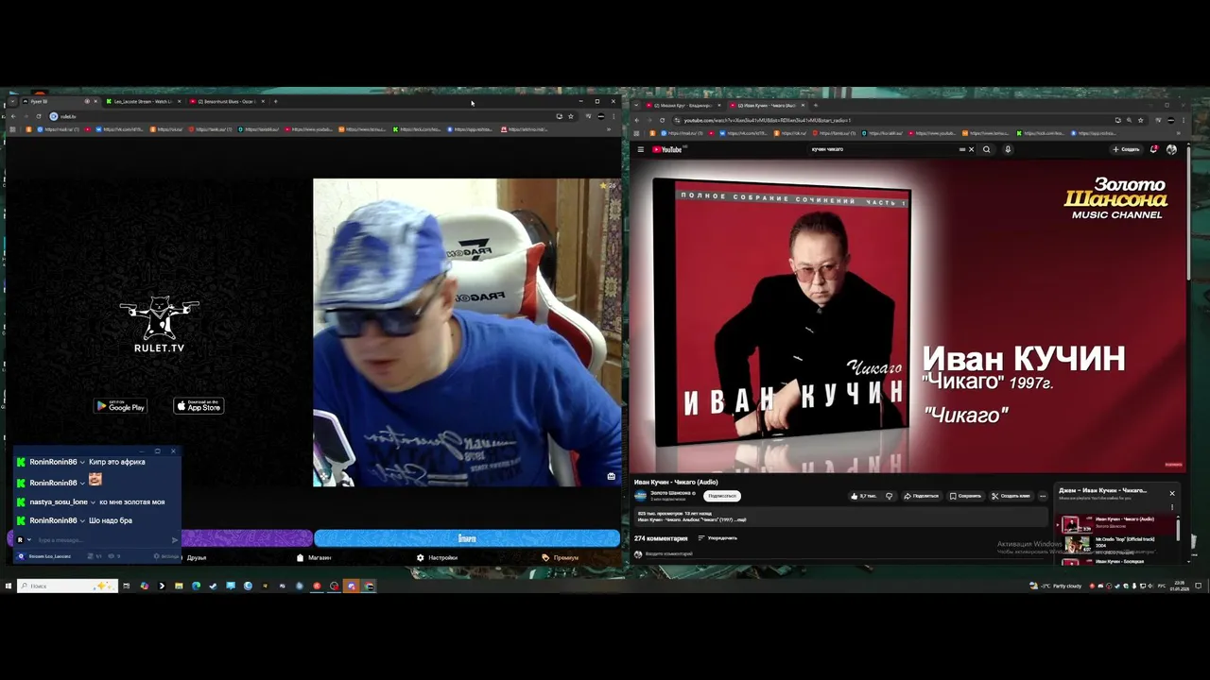This screenshot has height=680, width=1210.
Task: Open tab search arrow in right Chrome window
Action: (x=637, y=105)
